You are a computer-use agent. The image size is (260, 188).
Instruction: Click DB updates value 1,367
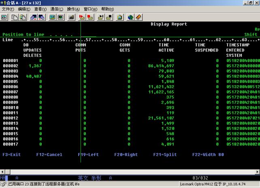(x=35, y=66)
